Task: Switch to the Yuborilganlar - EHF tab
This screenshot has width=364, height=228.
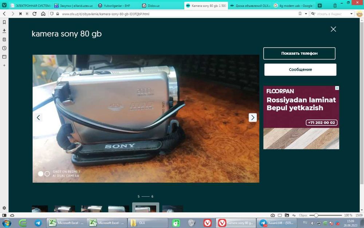Action: point(118,5)
